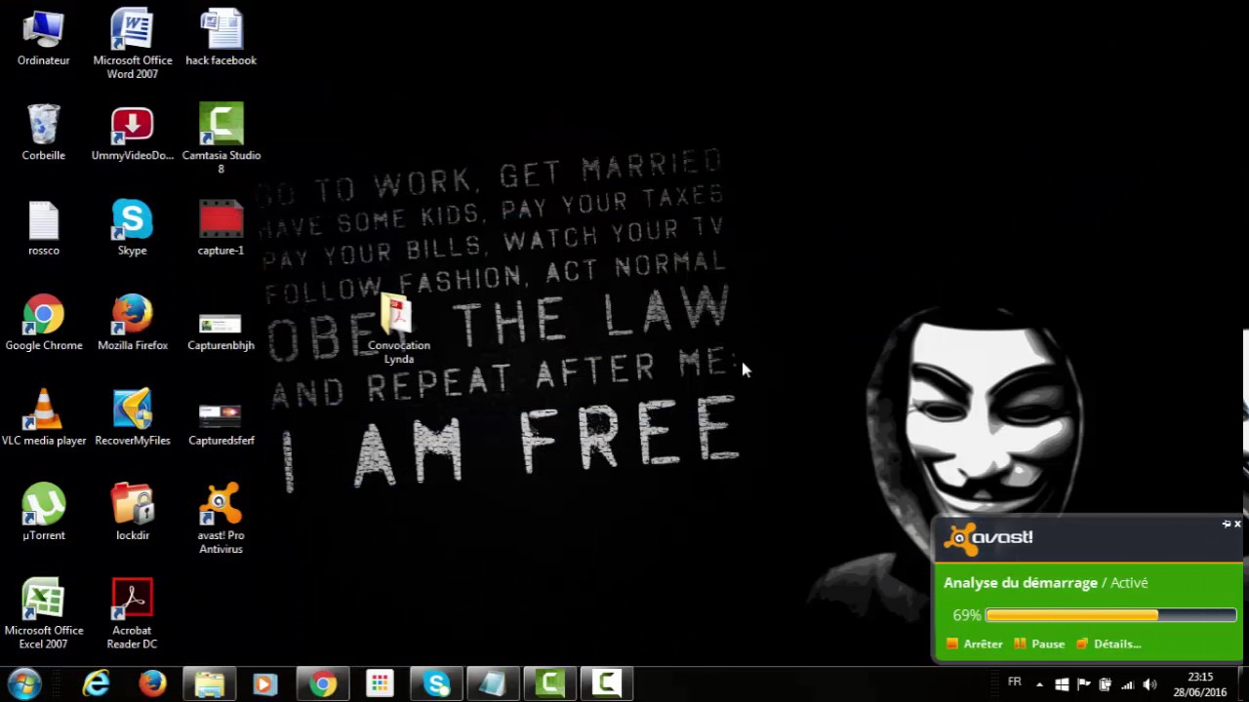This screenshot has width=1249, height=702.
Task: Select the µTorrent desktop shortcut
Action: [x=44, y=513]
